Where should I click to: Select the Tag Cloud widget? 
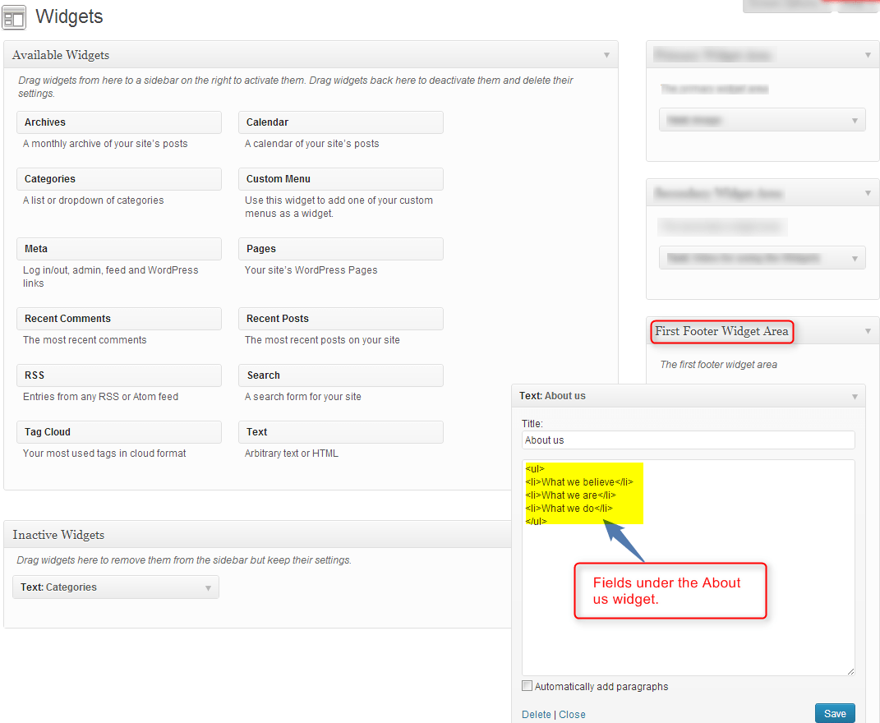click(x=119, y=432)
